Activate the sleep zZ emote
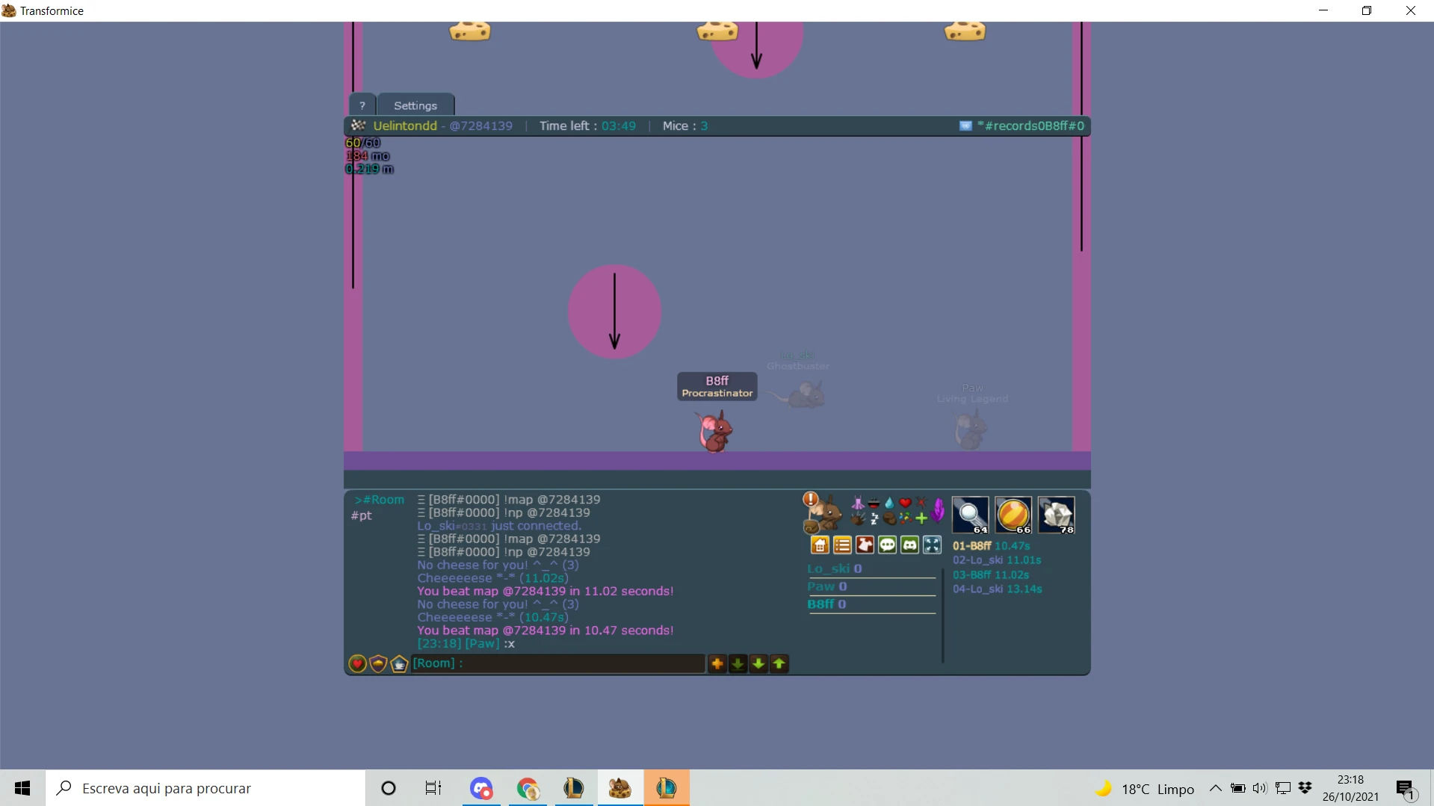 tap(874, 518)
